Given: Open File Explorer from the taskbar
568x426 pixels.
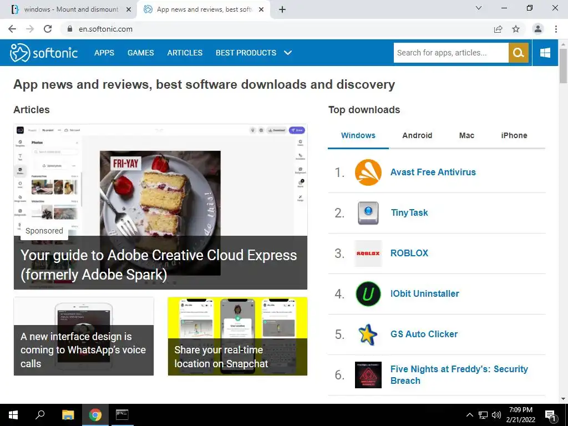Looking at the screenshot, I should click(68, 415).
